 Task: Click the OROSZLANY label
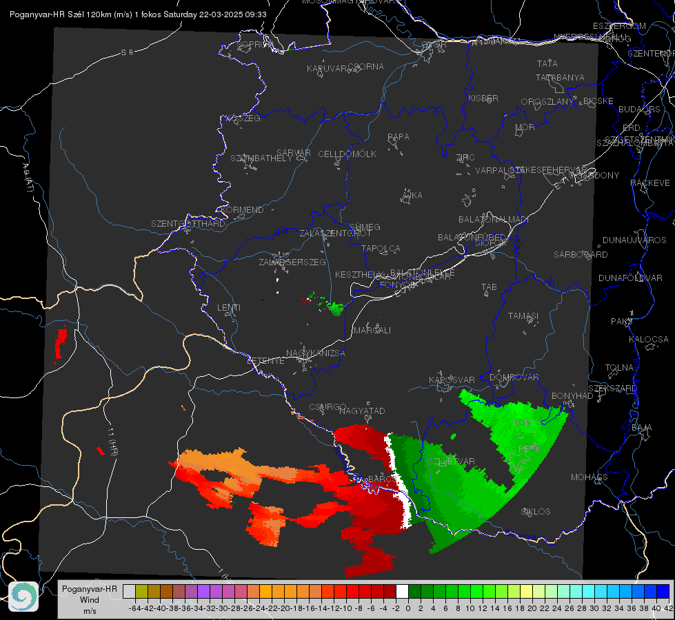pyautogui.click(x=547, y=101)
